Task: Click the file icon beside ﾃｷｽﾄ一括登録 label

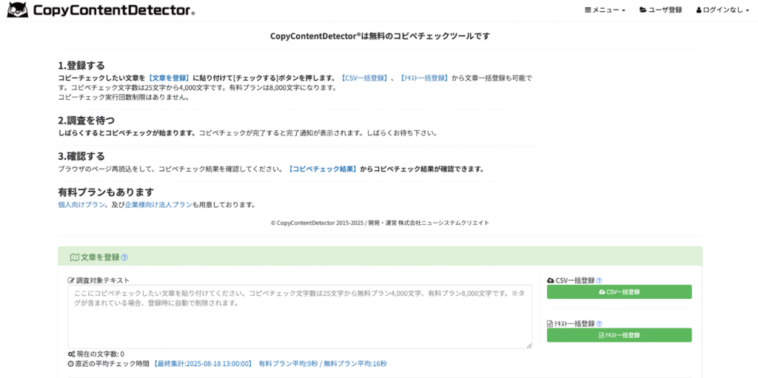Action: click(550, 324)
